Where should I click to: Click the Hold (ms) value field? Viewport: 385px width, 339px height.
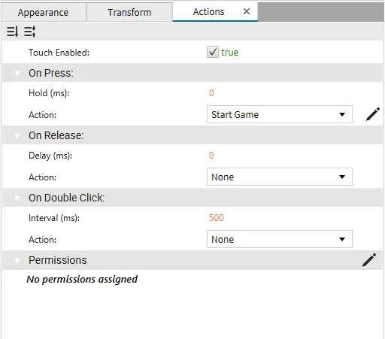211,93
